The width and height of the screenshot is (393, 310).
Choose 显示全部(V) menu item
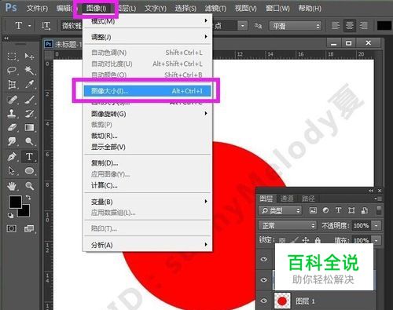coord(147,147)
